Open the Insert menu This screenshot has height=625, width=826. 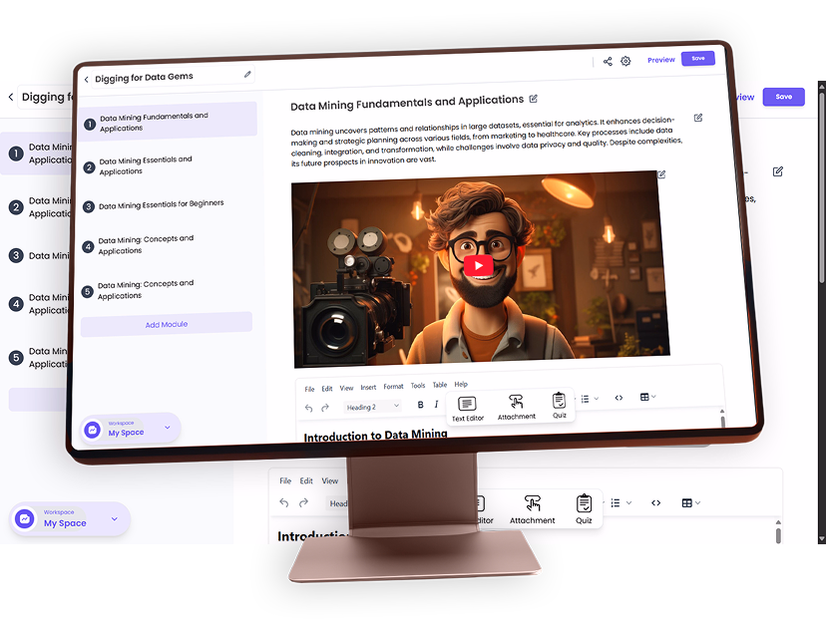368,388
